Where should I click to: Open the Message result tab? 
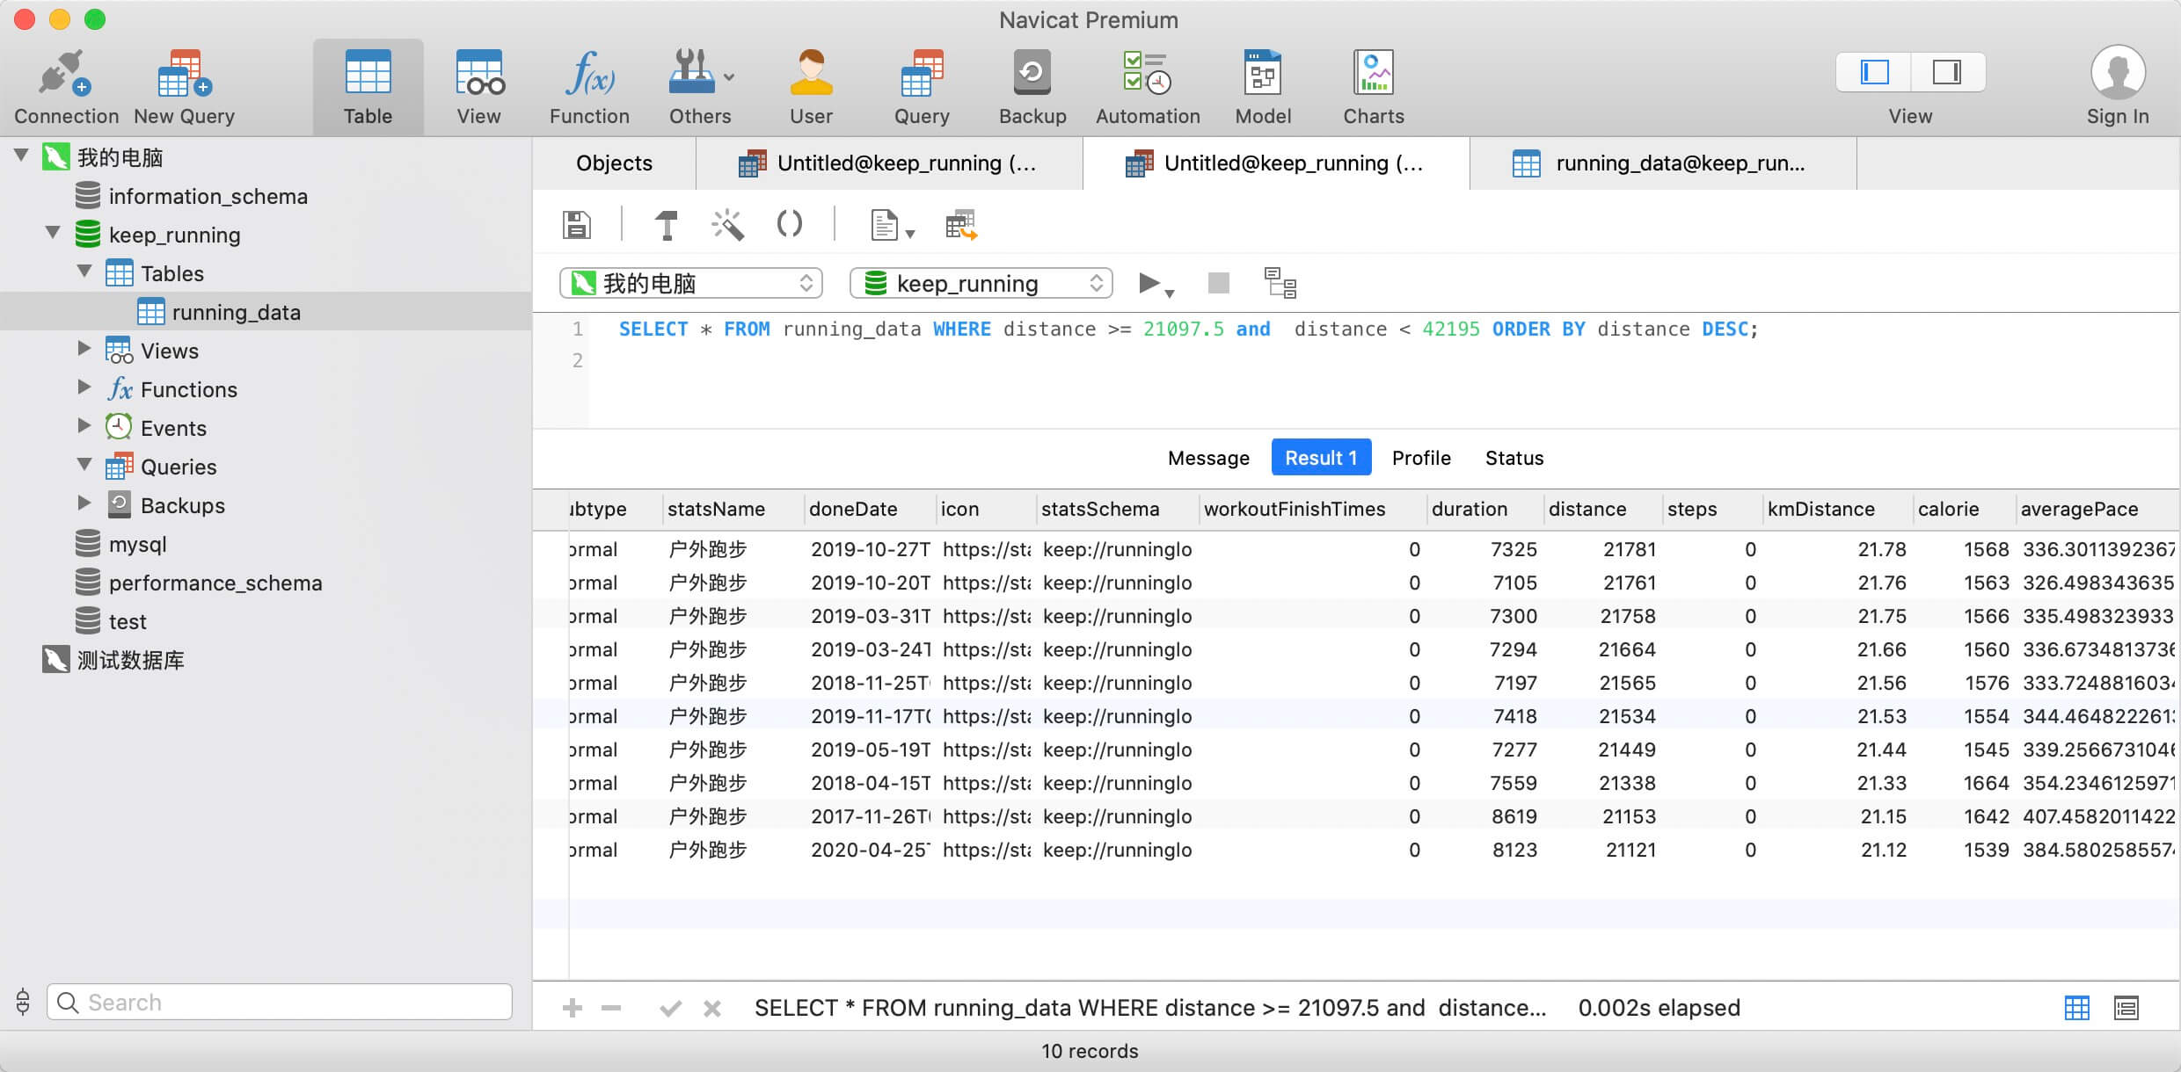pyautogui.click(x=1208, y=458)
